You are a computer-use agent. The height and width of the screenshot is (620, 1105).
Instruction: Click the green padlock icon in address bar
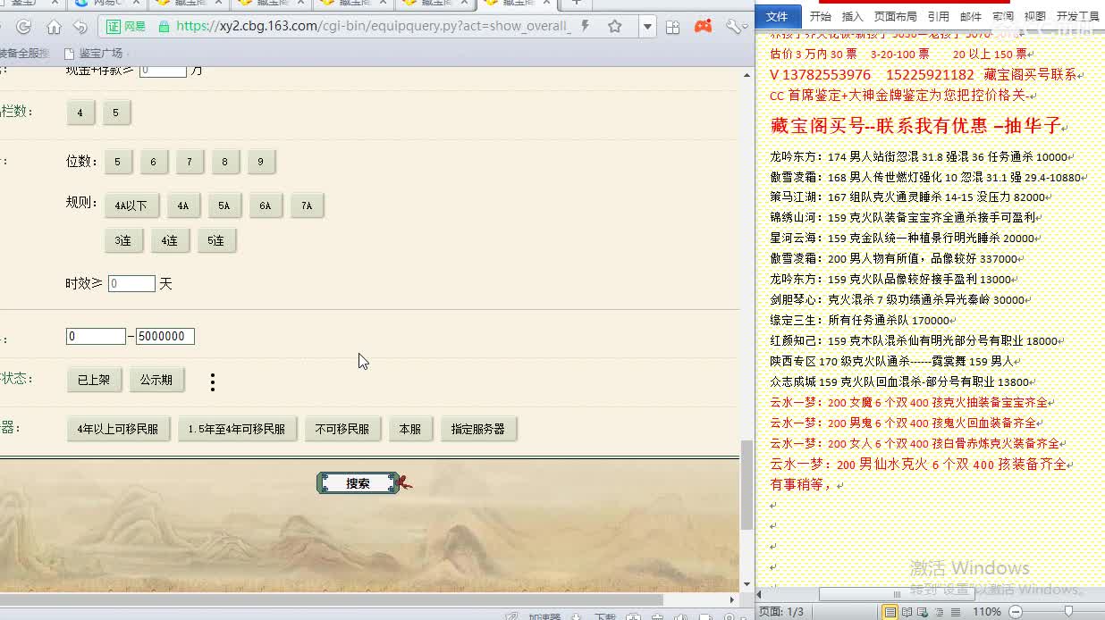[164, 27]
